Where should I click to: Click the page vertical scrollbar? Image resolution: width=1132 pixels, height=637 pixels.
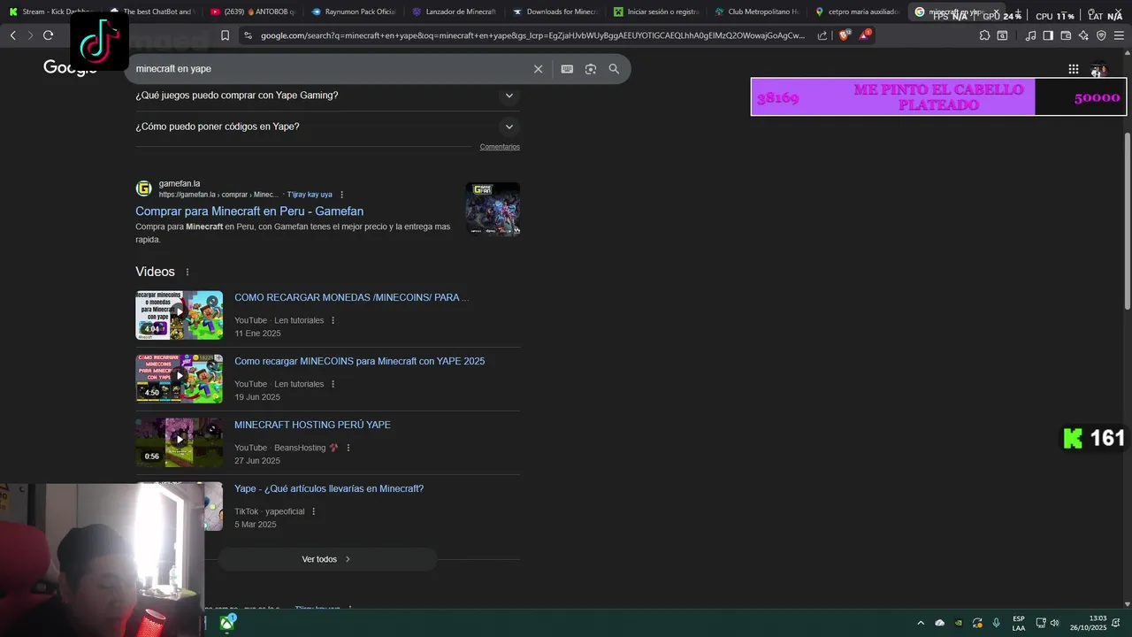click(1127, 221)
